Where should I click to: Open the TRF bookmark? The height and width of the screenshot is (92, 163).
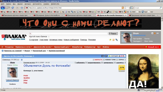click(x=97, y=12)
